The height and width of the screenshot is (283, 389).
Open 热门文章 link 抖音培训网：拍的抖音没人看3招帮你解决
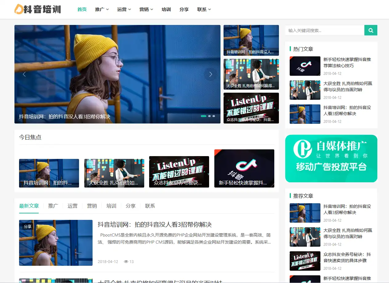[x=347, y=111]
